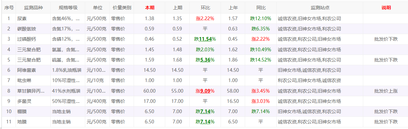Click 批发价下跌 note for 过磷酸钙
The width and height of the screenshot is (408, 129).
(x=386, y=39)
